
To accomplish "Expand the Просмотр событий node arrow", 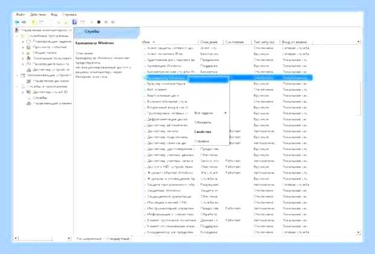I will tap(23, 47).
